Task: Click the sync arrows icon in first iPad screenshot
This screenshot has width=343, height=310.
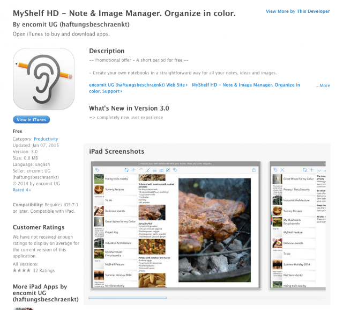Action: click(126, 170)
